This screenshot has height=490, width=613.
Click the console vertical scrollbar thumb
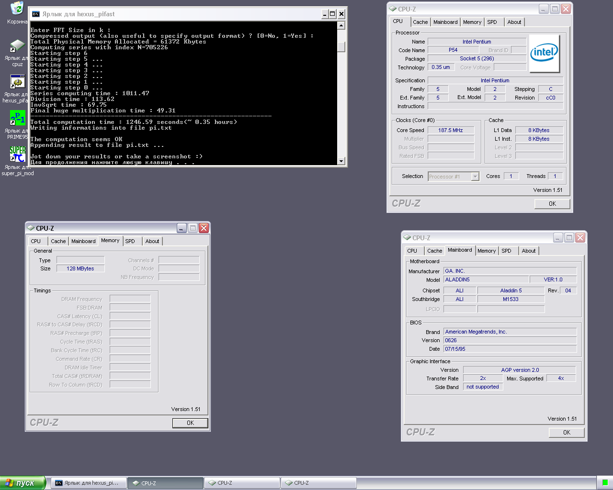click(341, 47)
